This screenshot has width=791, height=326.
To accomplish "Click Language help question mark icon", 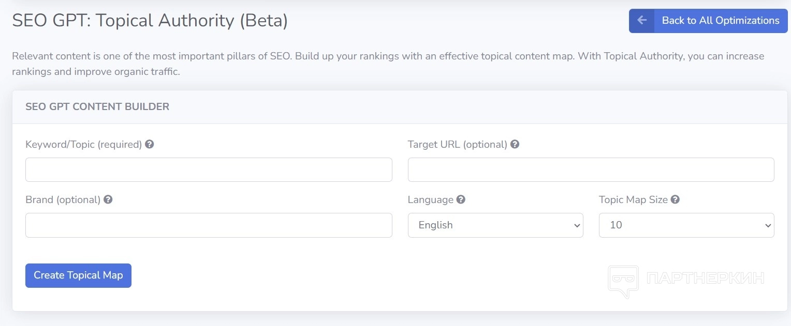I will click(x=461, y=199).
